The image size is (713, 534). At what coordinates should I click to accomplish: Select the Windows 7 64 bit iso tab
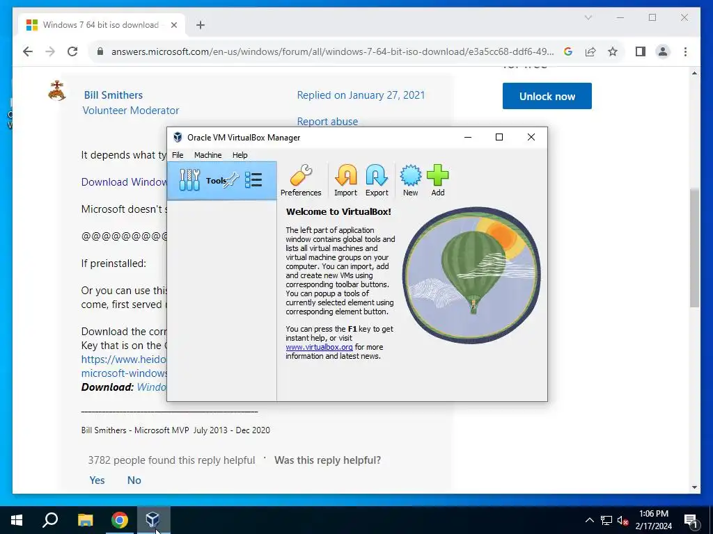pos(102,25)
